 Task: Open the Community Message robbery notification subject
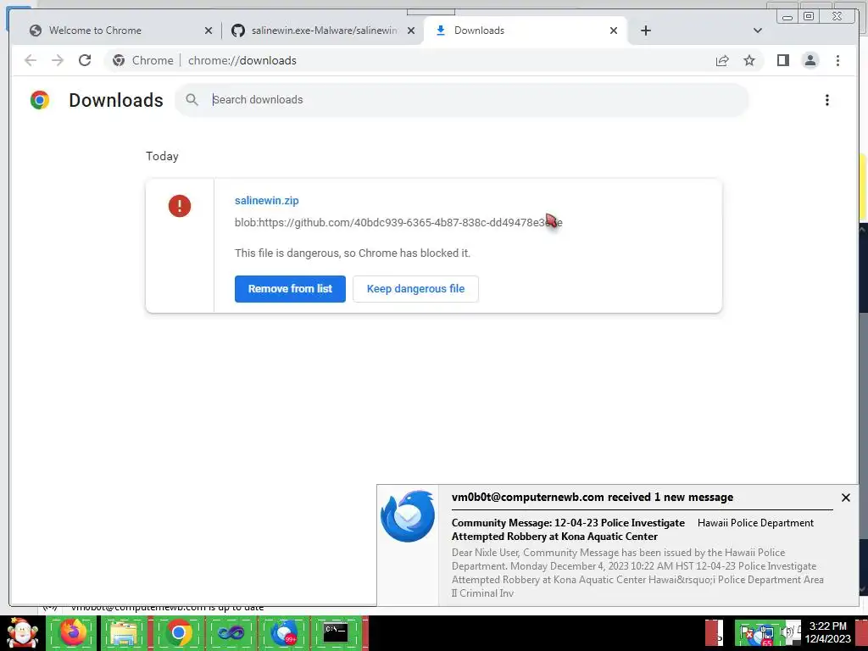pos(568,530)
